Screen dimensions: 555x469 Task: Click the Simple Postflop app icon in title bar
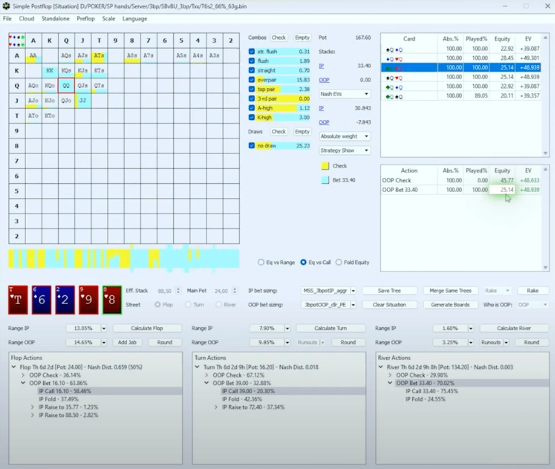[6, 6]
